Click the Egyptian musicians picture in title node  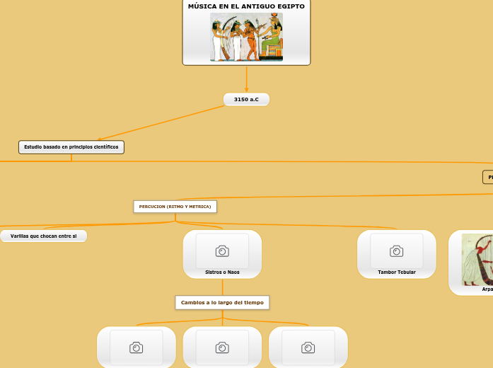point(246,37)
